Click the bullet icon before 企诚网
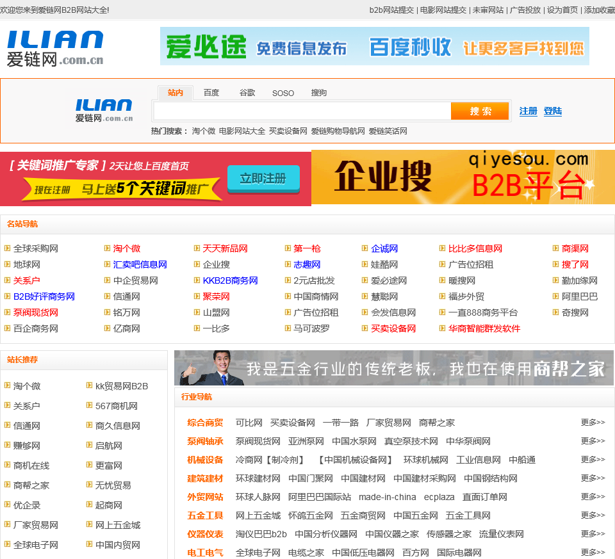 point(365,248)
